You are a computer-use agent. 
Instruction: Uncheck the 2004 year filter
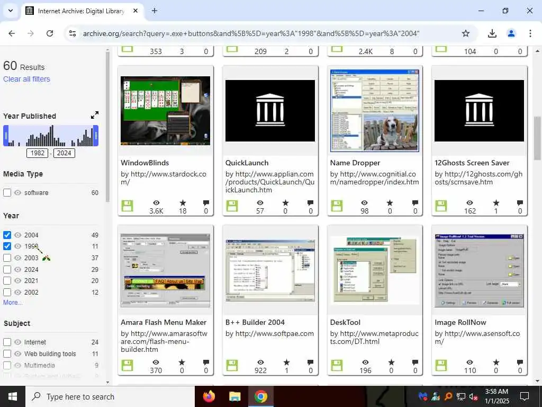[x=7, y=235]
